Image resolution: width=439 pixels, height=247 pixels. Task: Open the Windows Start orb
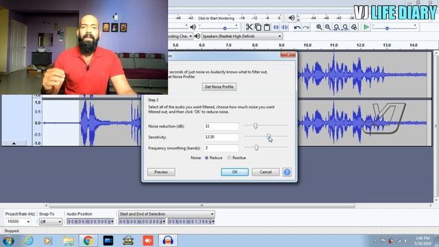pos(8,241)
